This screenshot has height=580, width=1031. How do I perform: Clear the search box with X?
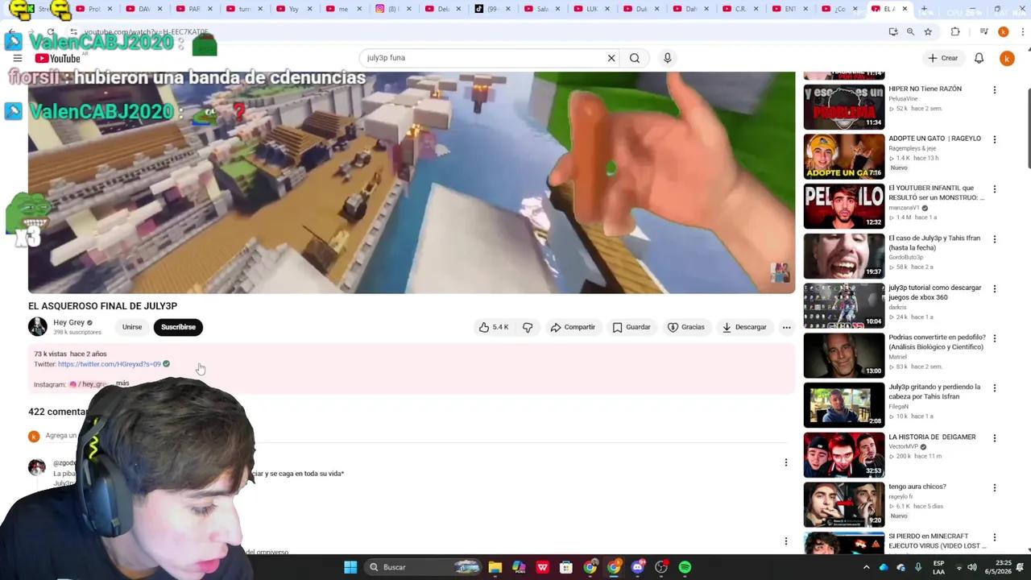point(611,58)
